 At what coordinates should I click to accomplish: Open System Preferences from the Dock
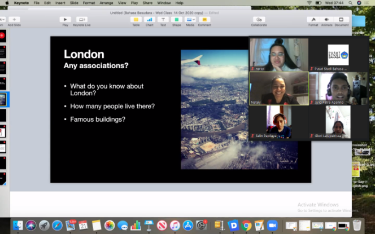[201, 226]
